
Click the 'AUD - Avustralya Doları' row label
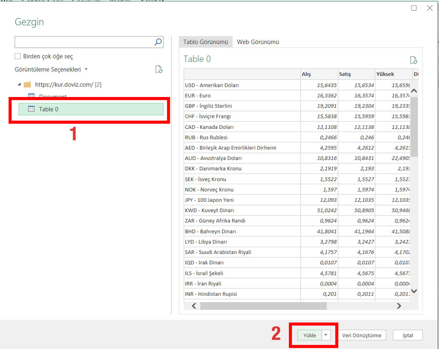[213, 158]
